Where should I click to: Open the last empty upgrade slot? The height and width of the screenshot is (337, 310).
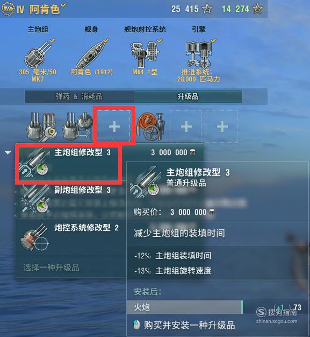[222, 127]
